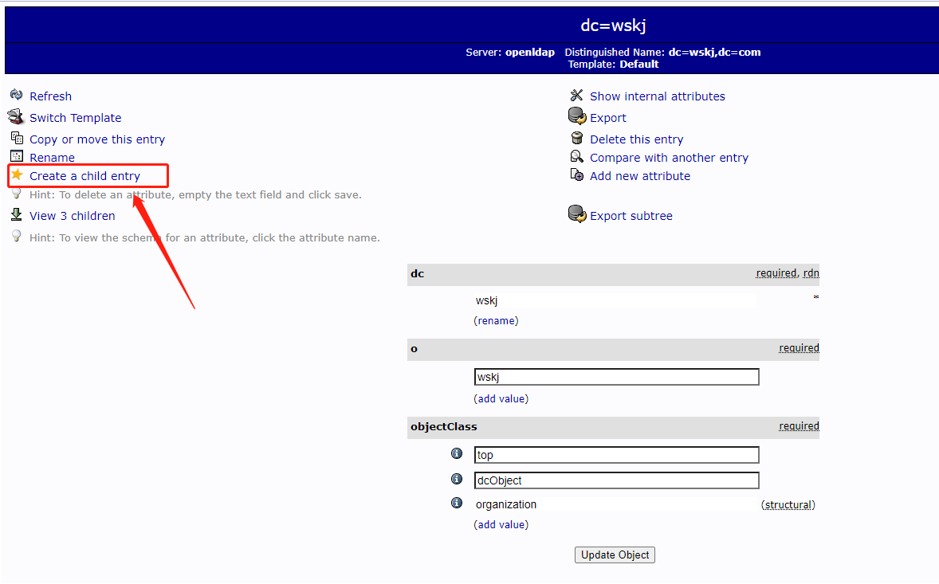The image size is (939, 584).
Task: Click the star icon for Create a child entry
Action: (17, 175)
